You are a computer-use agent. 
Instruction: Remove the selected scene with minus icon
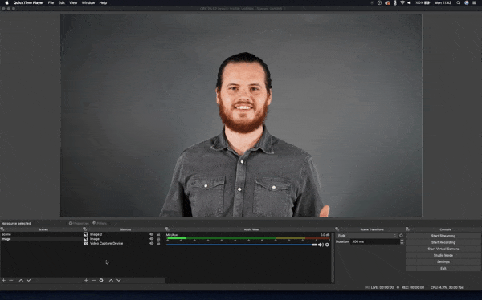pos(11,281)
